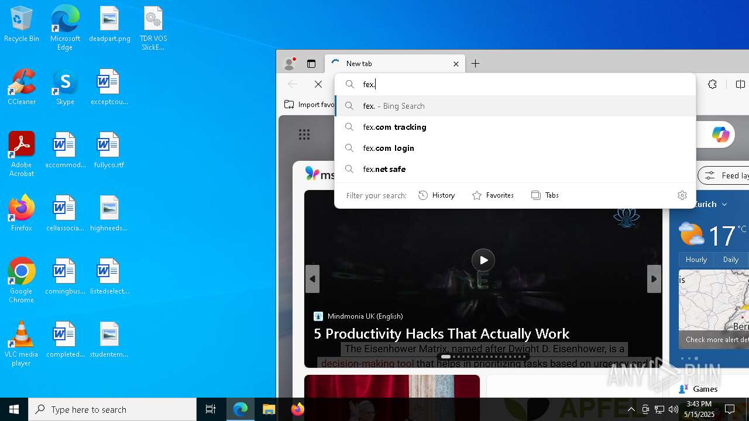749x421 pixels.
Task: Switch weather to Daily tab
Action: click(731, 259)
